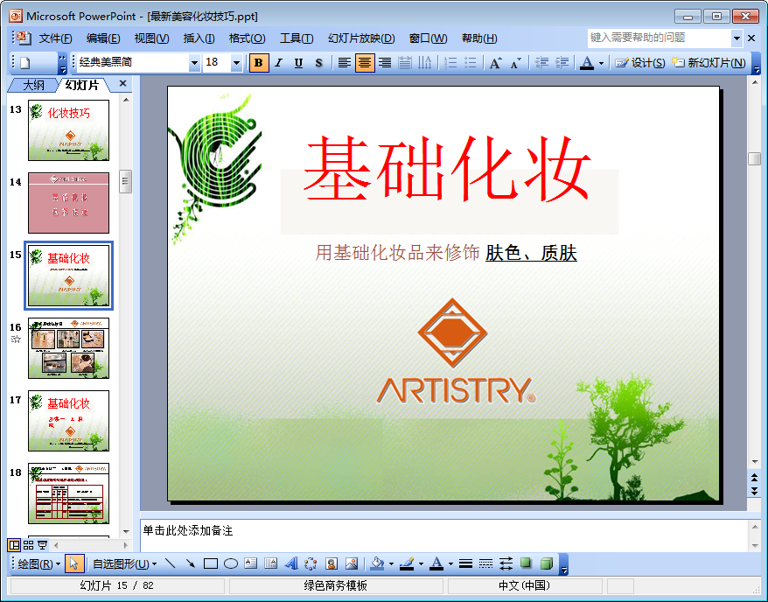Apply numbered list formatting
The width and height of the screenshot is (768, 602).
(450, 63)
